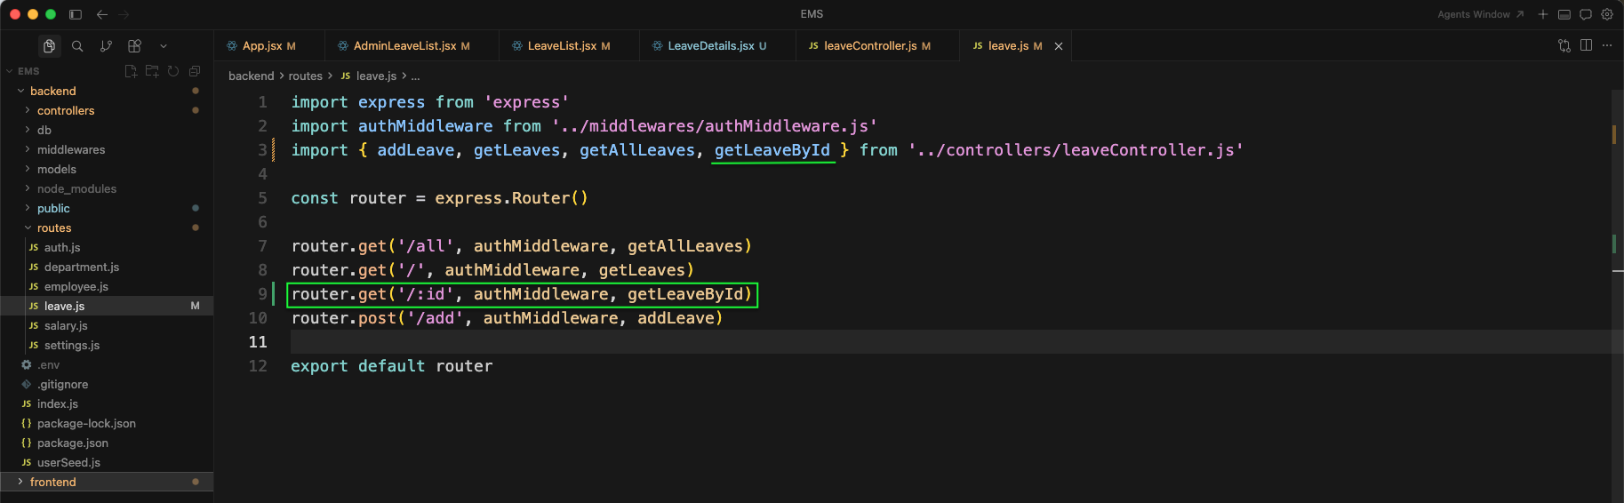Split the editor to the right
Image resolution: width=1624 pixels, height=503 pixels.
(1586, 45)
